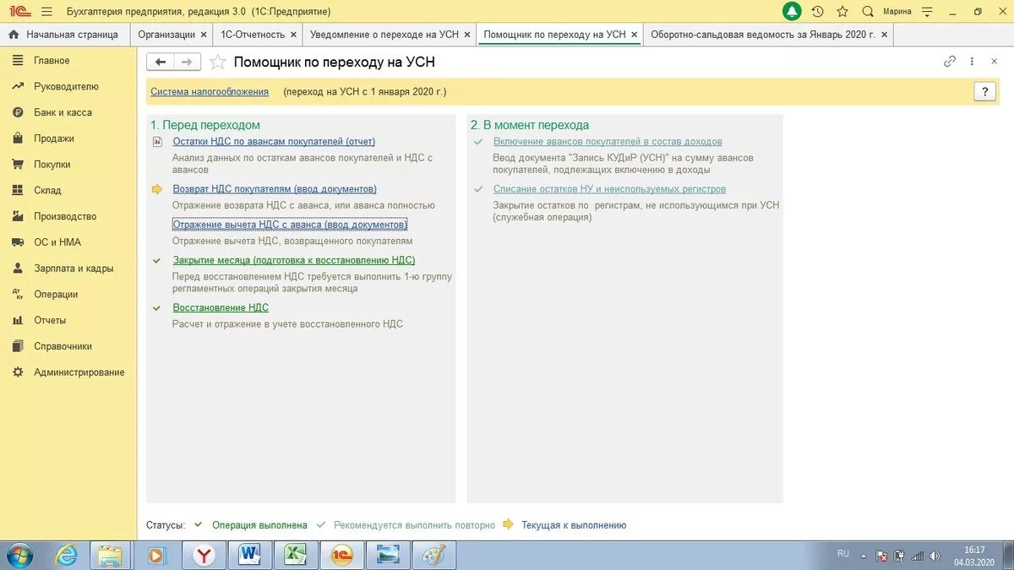Switch to 1C application in taskbar

coord(341,555)
